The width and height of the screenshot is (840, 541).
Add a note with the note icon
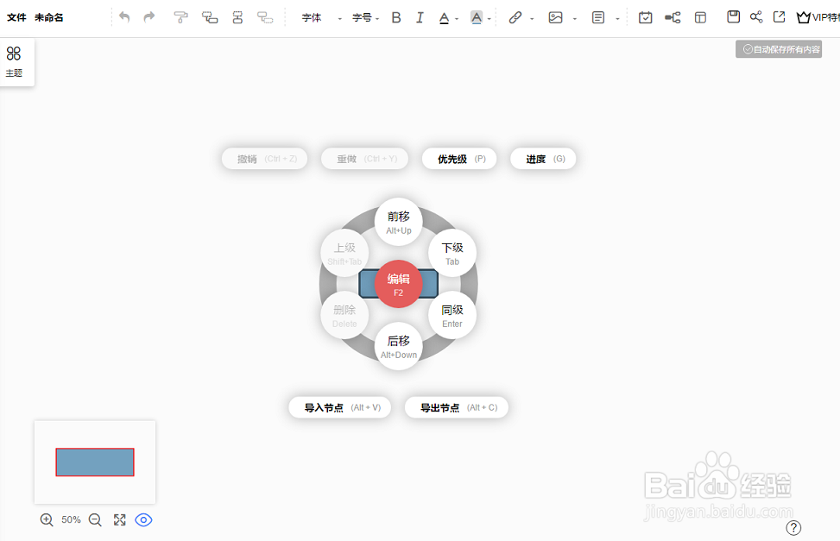(x=598, y=17)
